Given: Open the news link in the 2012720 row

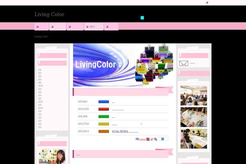Looking at the screenshot, I should (114, 124).
